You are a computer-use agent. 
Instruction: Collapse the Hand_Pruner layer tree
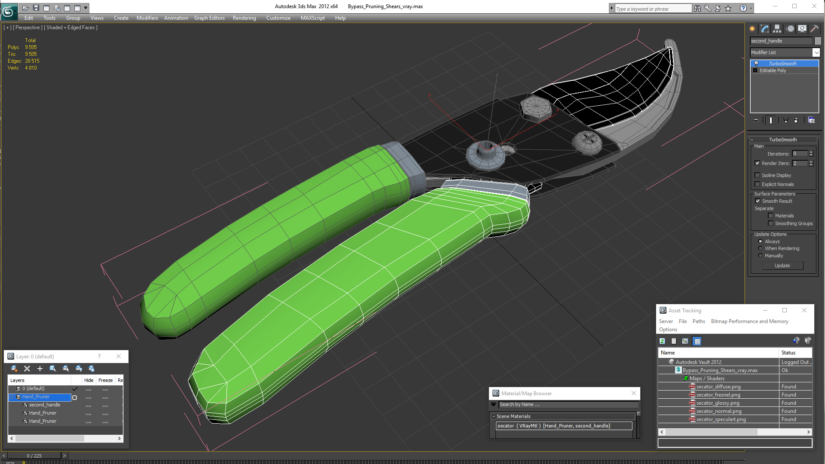(12, 397)
